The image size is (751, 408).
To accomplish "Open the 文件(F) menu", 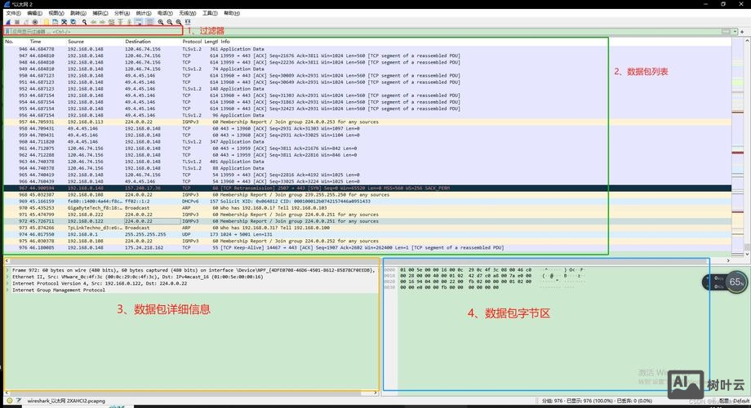I will tap(13, 13).
